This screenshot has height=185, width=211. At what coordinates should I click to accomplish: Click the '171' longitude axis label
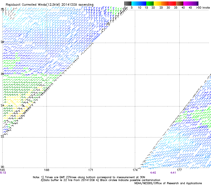[91, 170]
